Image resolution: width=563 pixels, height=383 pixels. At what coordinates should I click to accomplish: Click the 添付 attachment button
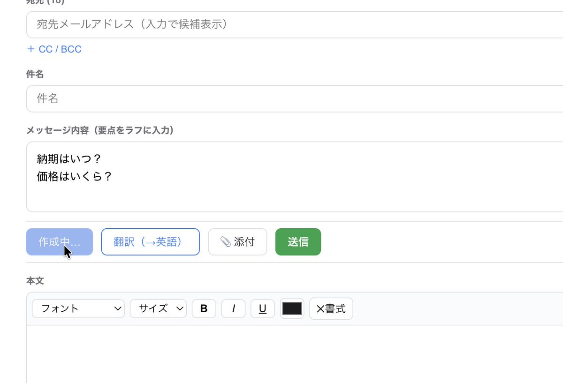237,242
